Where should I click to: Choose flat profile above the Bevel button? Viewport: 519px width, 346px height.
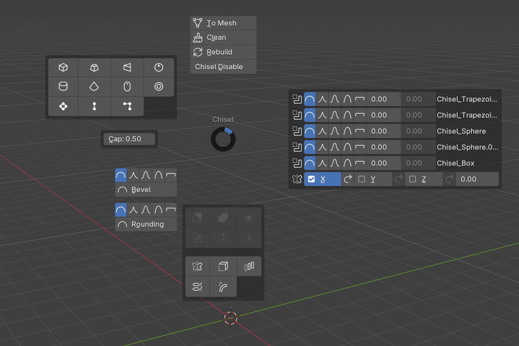171,175
